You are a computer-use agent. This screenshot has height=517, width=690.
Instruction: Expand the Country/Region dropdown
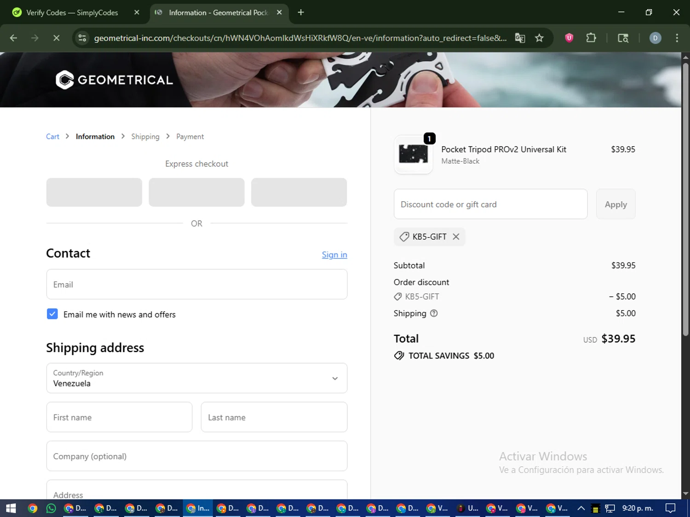(197, 378)
